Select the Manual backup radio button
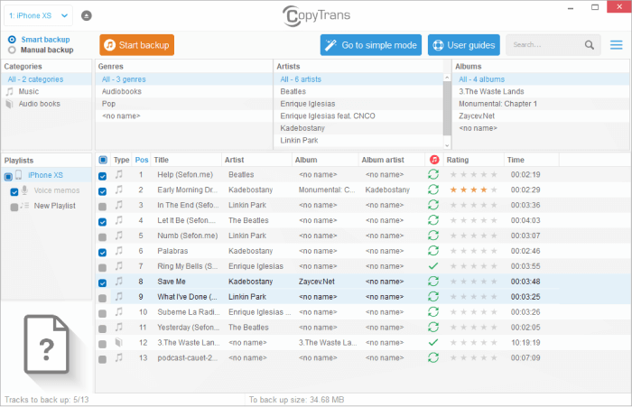This screenshot has width=632, height=407. click(12, 50)
